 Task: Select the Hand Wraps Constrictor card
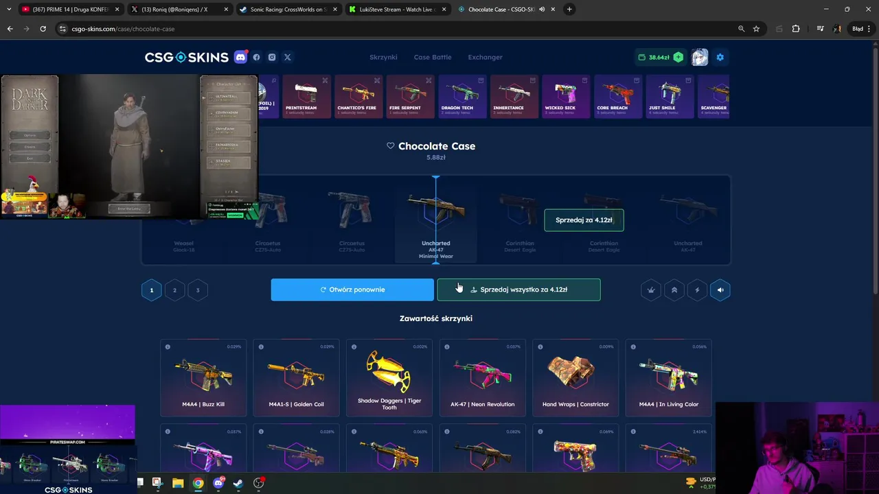click(575, 378)
